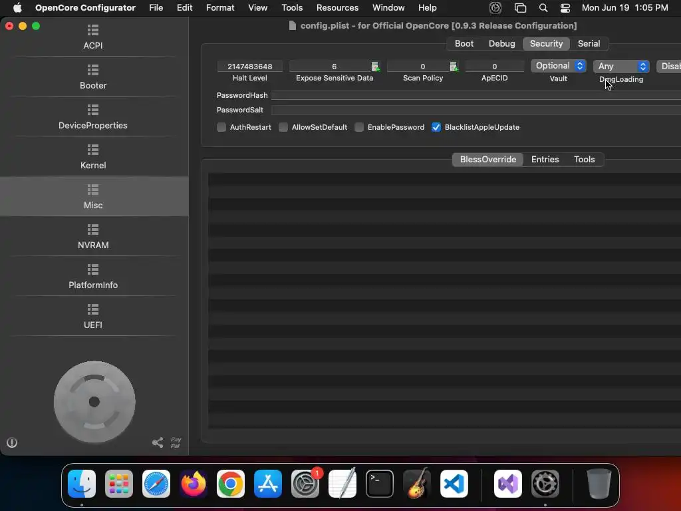Viewport: 681px width, 511px height.
Task: Select the Security tab
Action: 546,44
